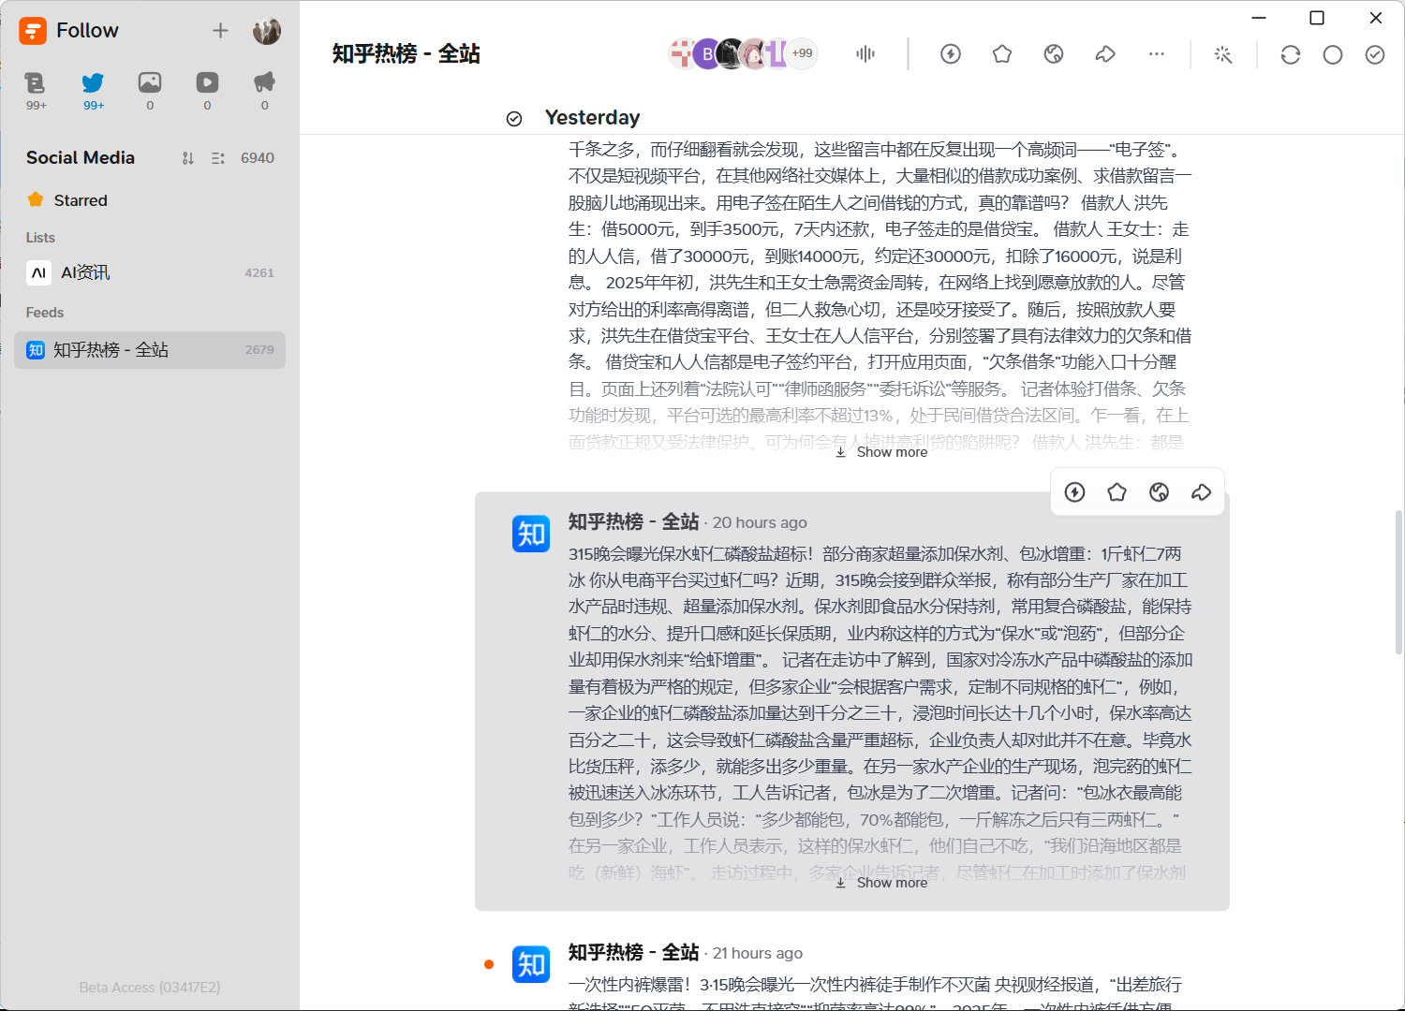This screenshot has height=1011, width=1405.
Task: Open the entry posted 20 hours ago
Action: click(x=852, y=702)
